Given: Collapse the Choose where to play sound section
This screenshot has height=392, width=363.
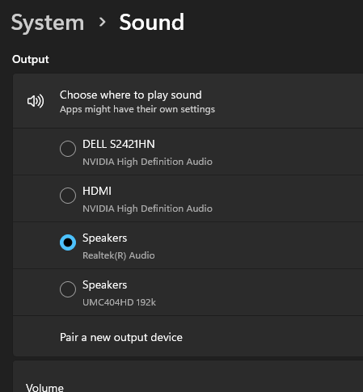Looking at the screenshot, I should pyautogui.click(x=188, y=101).
